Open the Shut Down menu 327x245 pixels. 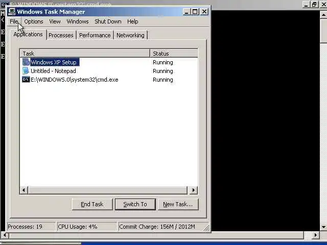[108, 21]
